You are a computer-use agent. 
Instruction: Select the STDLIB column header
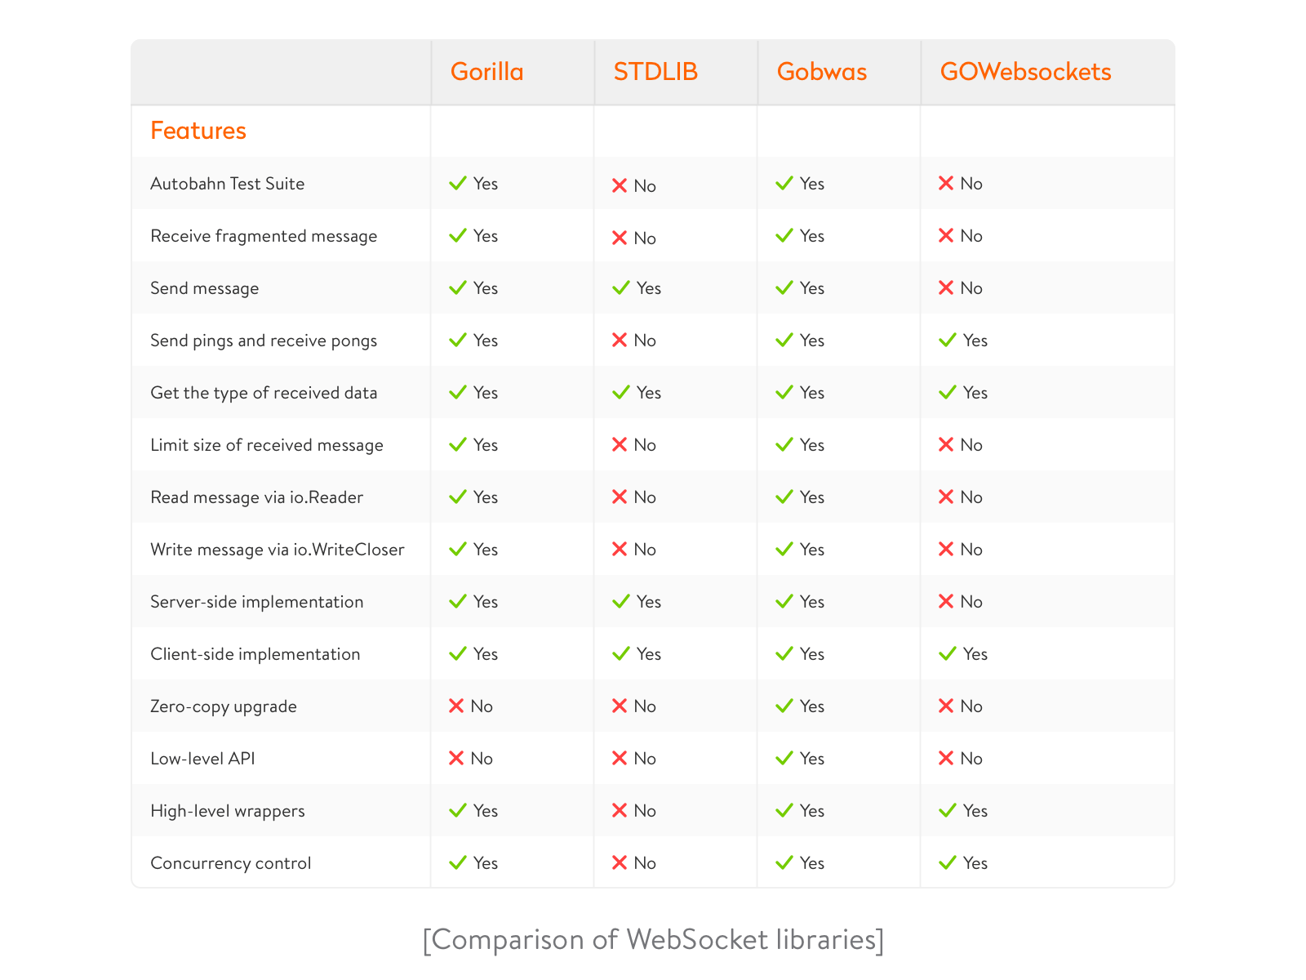point(655,72)
